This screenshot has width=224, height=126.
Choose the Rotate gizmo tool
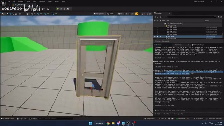point(13,14)
